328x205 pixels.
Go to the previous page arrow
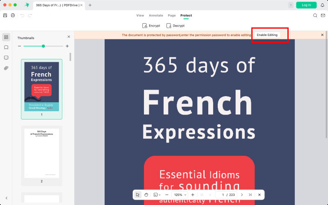point(210,195)
